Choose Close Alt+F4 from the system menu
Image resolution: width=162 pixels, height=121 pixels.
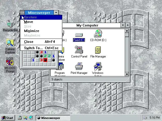click(x=41, y=42)
